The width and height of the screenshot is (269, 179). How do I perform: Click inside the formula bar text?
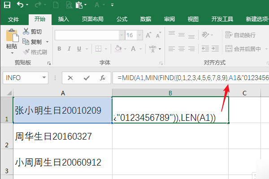[x=191, y=78]
